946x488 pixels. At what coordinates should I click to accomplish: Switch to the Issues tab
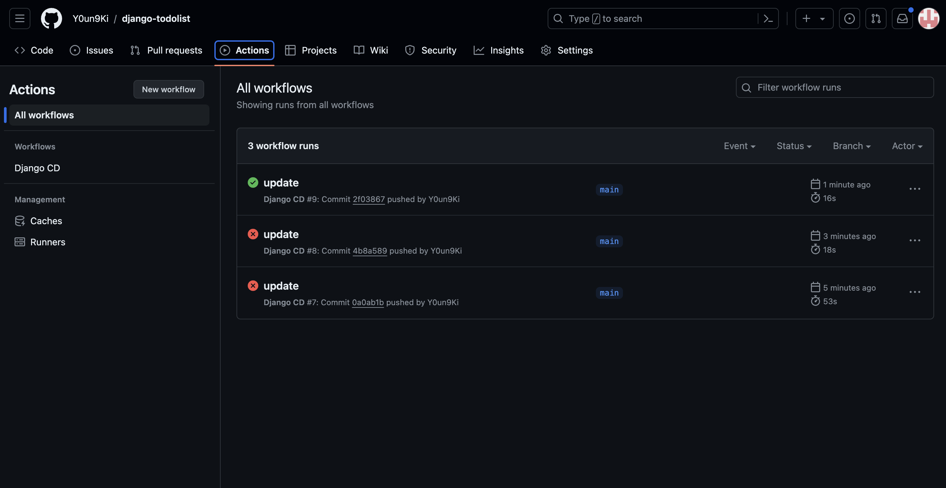[x=91, y=50]
